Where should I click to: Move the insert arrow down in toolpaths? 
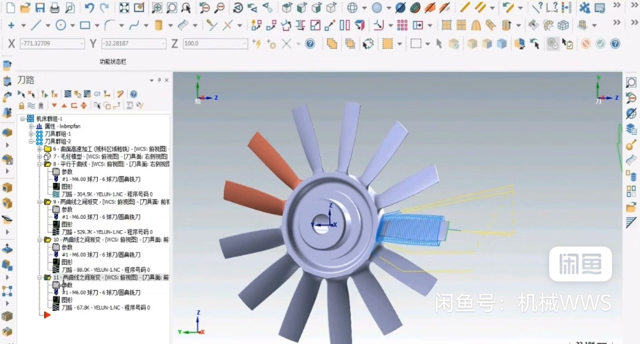pyautogui.click(x=55, y=106)
